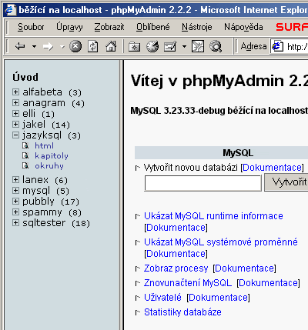308x330 pixels.
Task: Expand the pubbly database node
Action: pyautogui.click(x=15, y=201)
